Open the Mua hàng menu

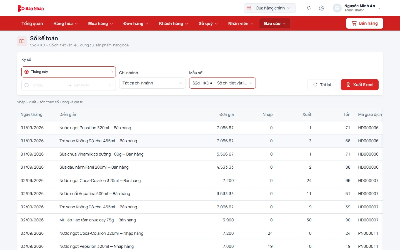pyautogui.click(x=101, y=24)
